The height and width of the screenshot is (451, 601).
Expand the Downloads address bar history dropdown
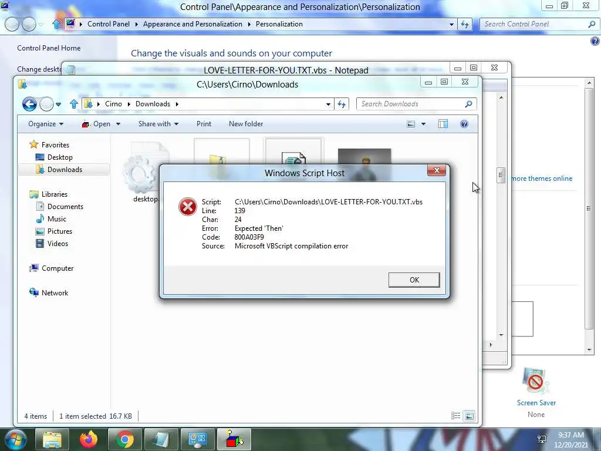[329, 104]
